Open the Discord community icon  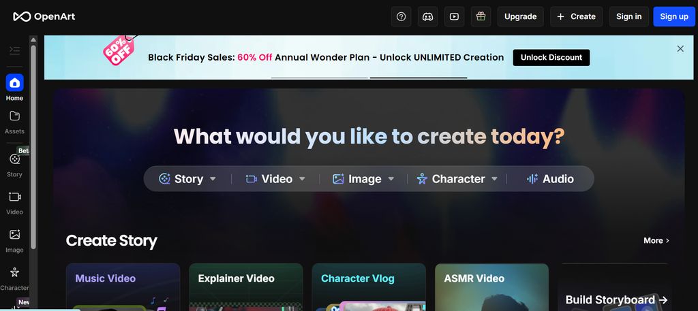(428, 16)
